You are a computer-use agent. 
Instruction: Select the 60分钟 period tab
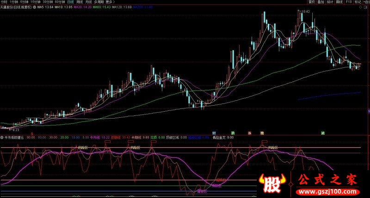[60, 2]
